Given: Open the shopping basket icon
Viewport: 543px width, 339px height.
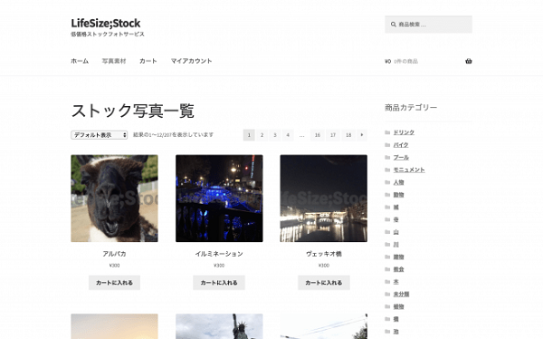Looking at the screenshot, I should pyautogui.click(x=468, y=61).
